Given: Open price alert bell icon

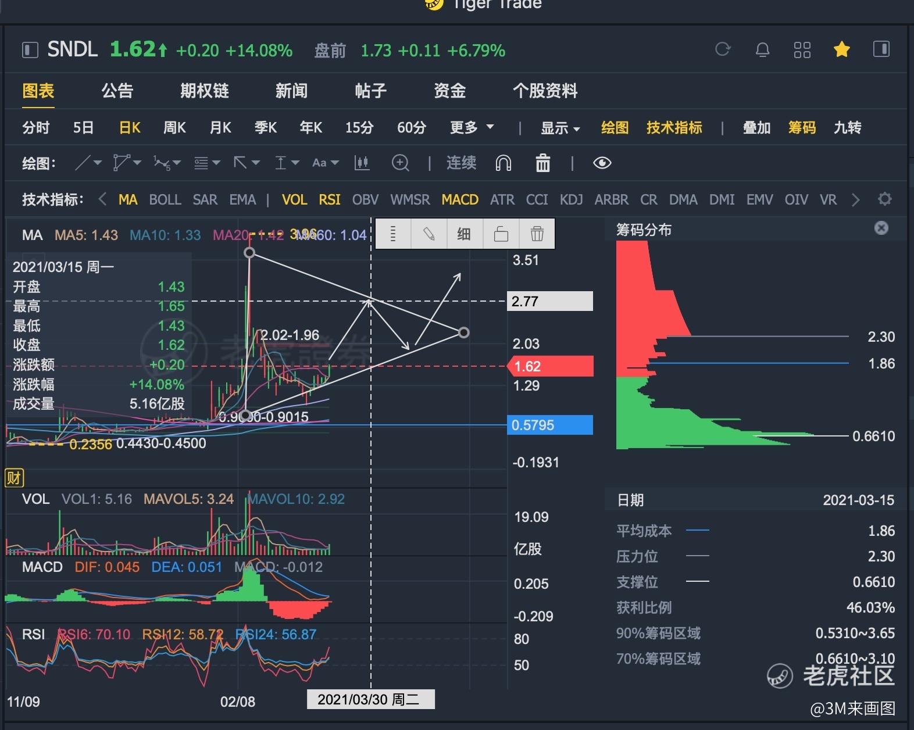Looking at the screenshot, I should click(762, 50).
